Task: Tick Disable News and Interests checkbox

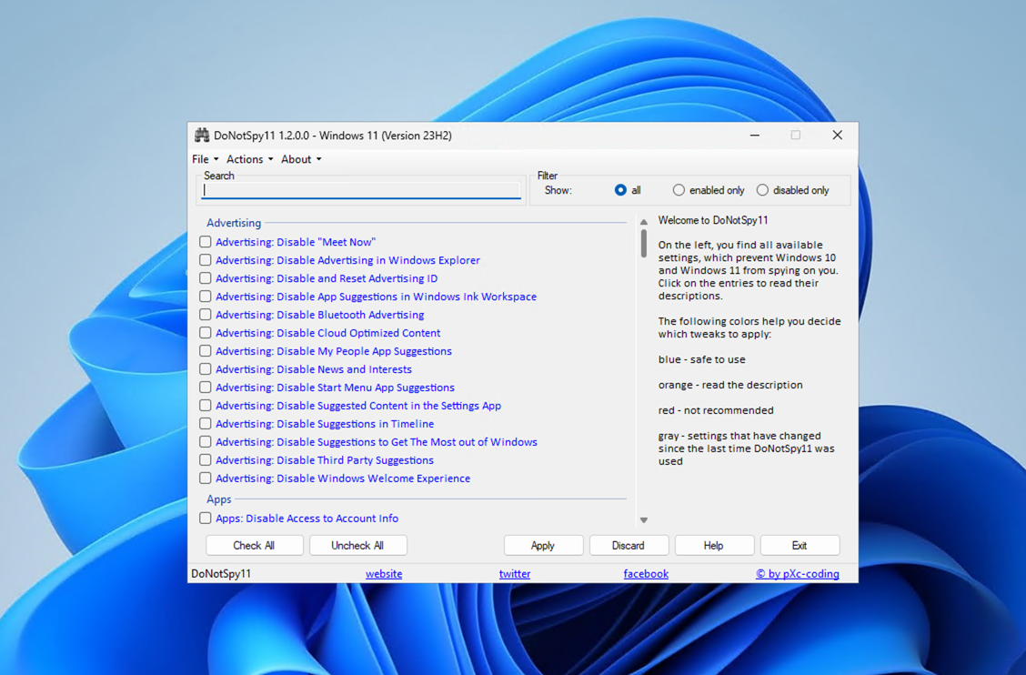Action: tap(206, 369)
